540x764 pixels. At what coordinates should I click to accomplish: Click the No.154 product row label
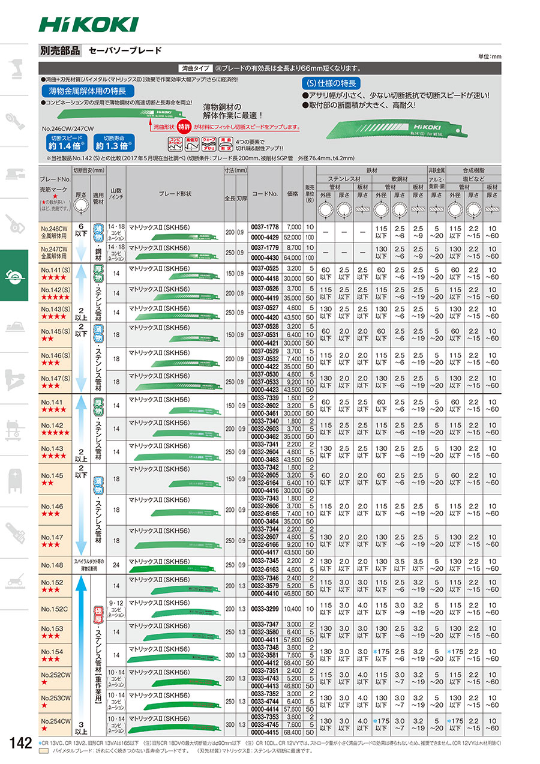[54, 655]
